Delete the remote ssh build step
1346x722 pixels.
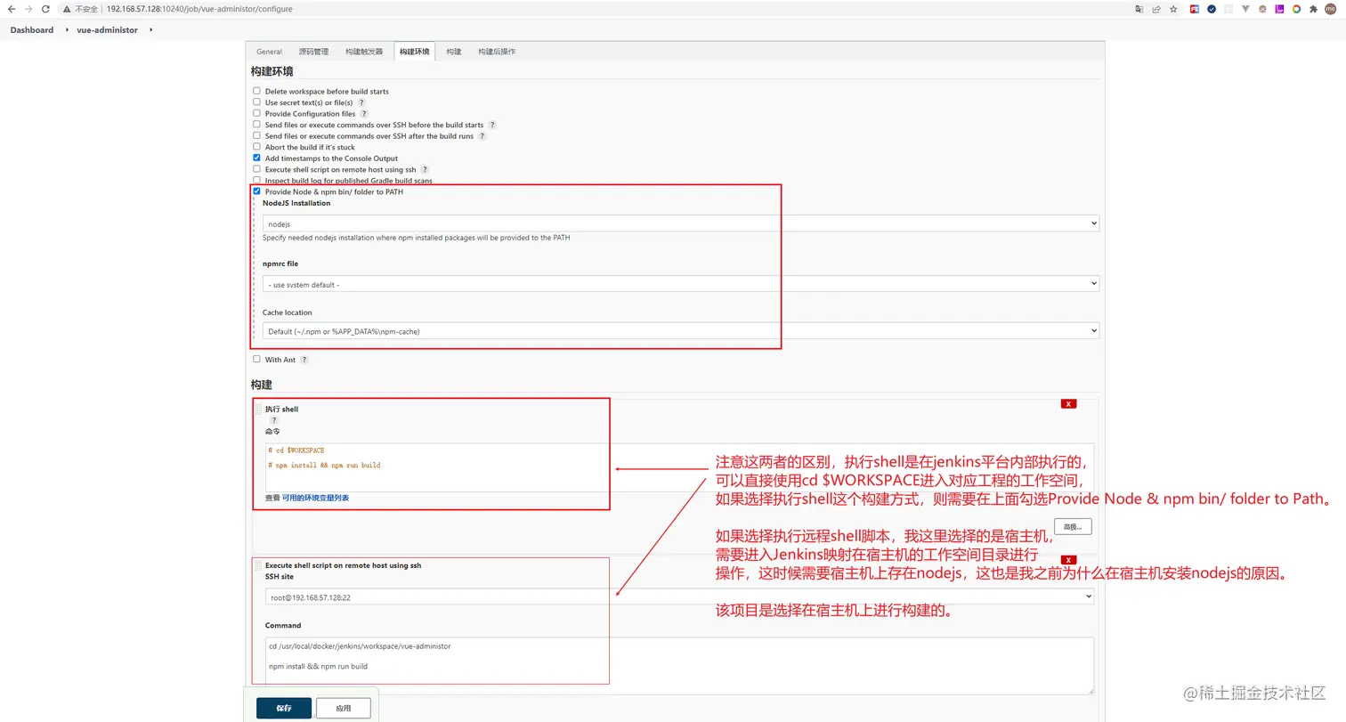tap(1068, 560)
